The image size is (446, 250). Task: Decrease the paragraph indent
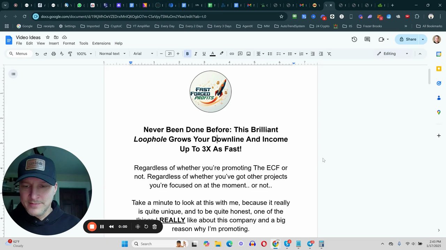(x=313, y=54)
